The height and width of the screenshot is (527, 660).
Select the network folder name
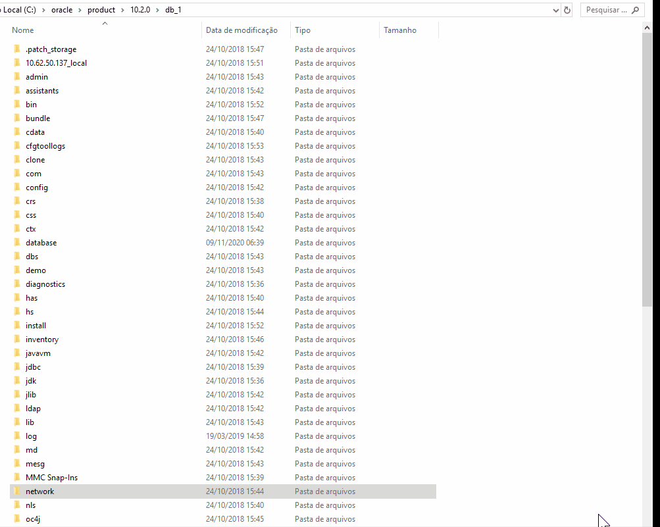tap(40, 491)
